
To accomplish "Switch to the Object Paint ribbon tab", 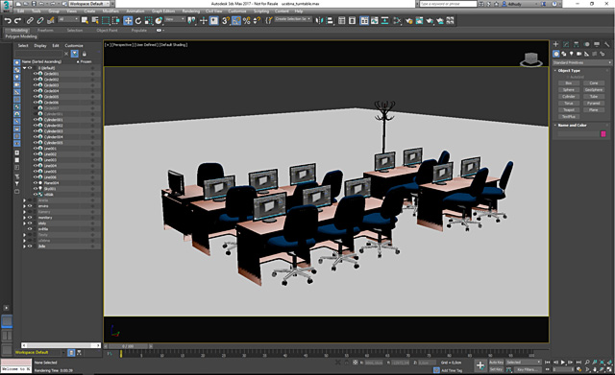I will click(107, 30).
